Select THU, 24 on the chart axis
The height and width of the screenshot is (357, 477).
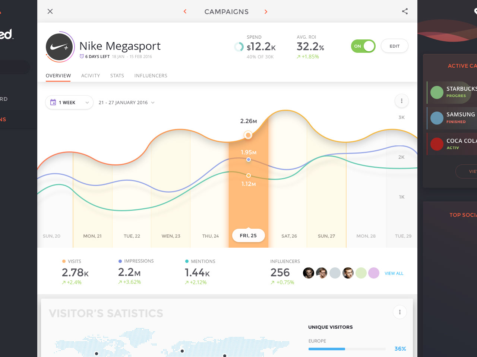click(211, 236)
